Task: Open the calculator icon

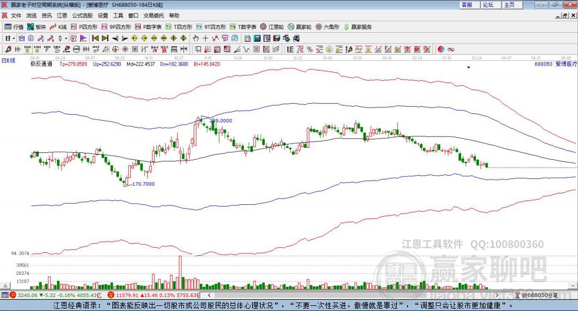Action: tap(257, 38)
